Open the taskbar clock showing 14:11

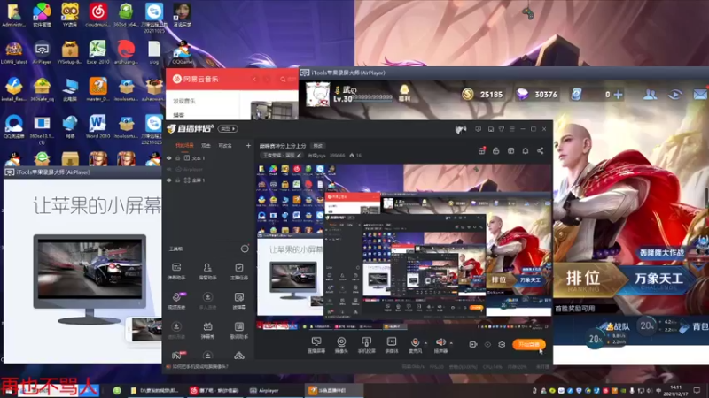click(x=675, y=390)
